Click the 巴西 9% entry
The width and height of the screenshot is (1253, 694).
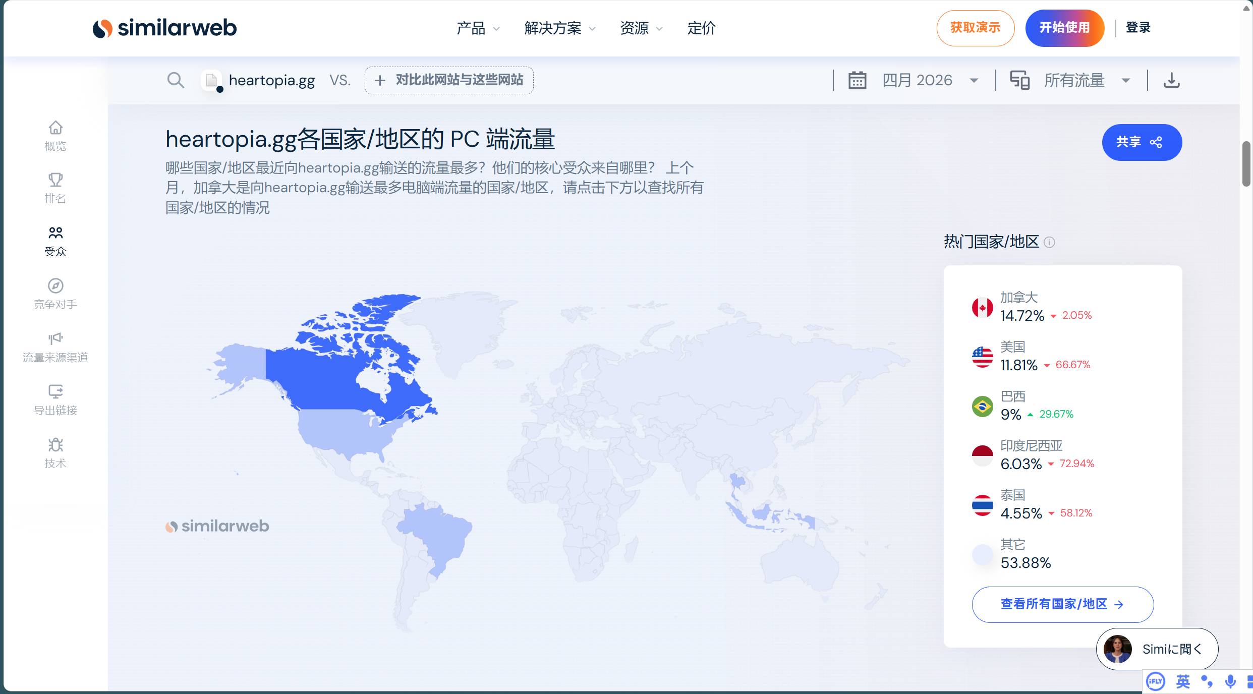click(1022, 406)
